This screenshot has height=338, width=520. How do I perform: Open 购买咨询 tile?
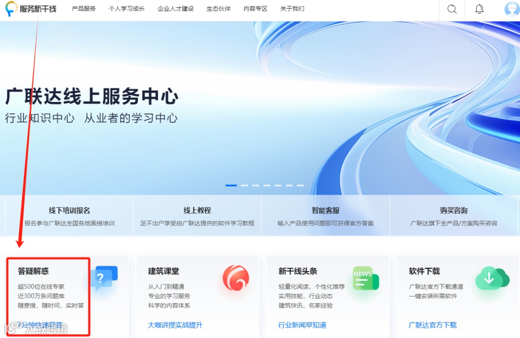pyautogui.click(x=454, y=215)
